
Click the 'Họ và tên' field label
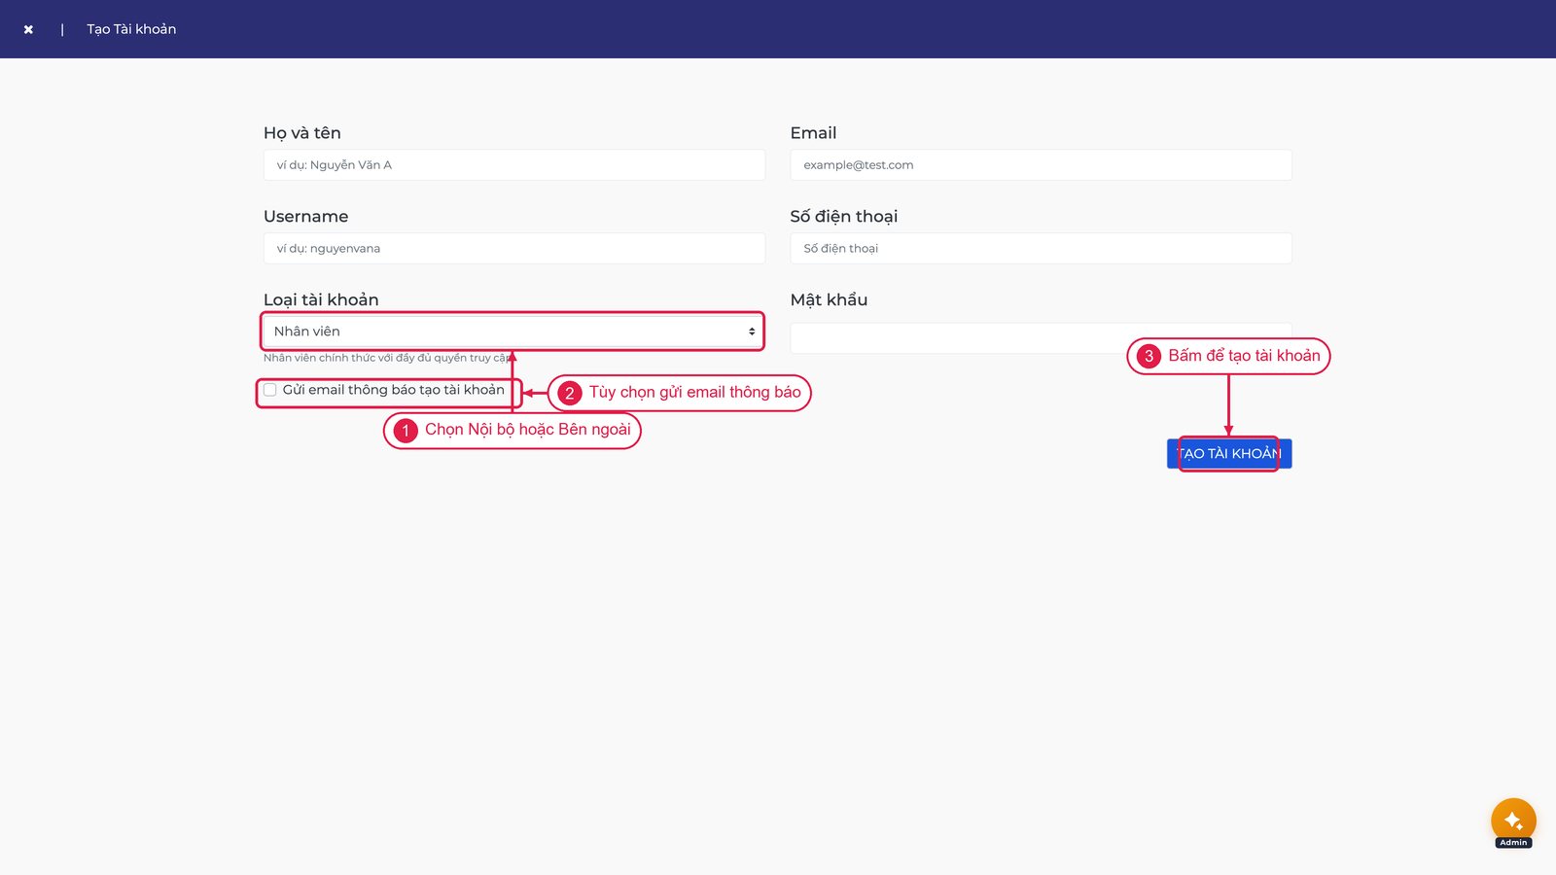302,133
